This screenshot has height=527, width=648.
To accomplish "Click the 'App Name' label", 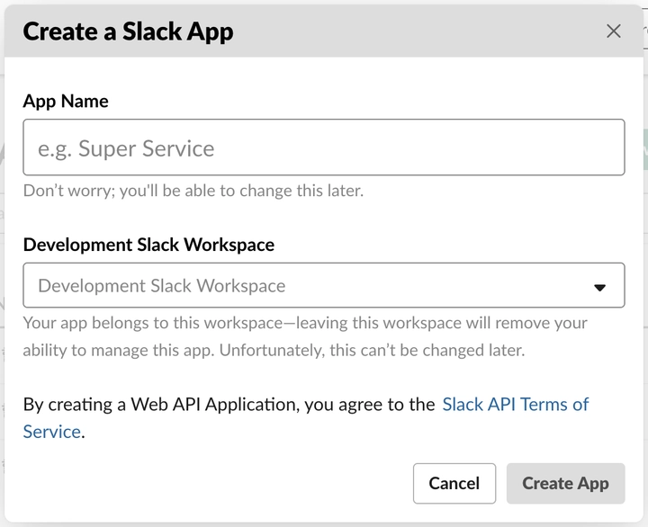I will tap(66, 102).
